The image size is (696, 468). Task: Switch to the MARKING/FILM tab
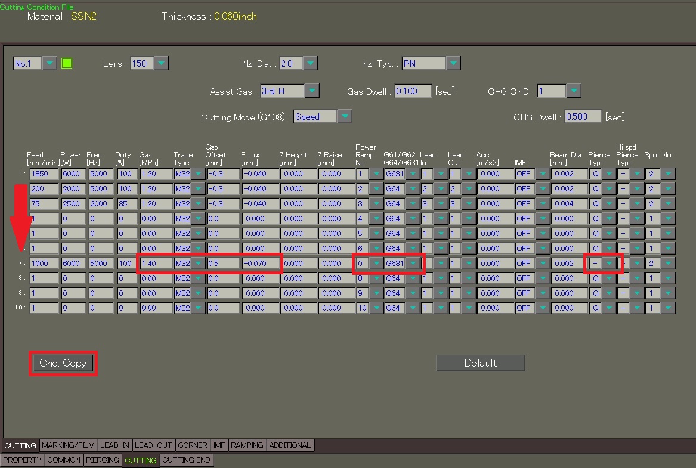[x=68, y=445]
